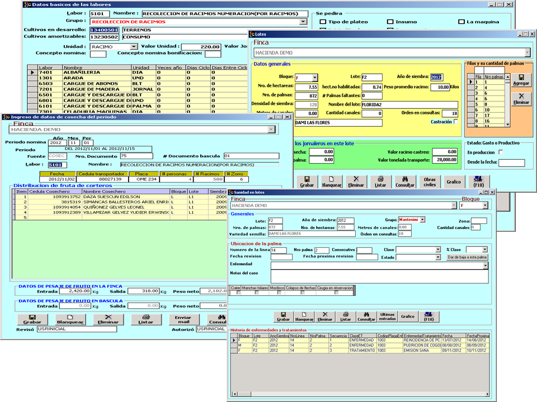537x402 pixels.
Task: Click Grafico in Sanidad en lotes
Action: (408, 317)
